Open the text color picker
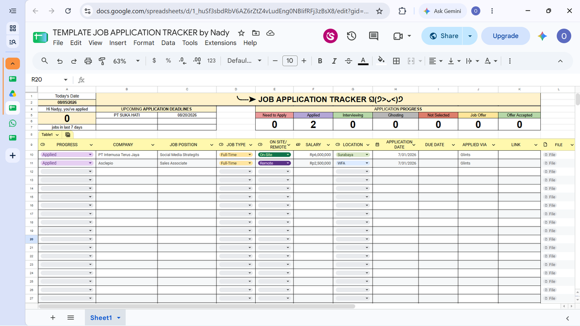This screenshot has height=326, width=580. tap(363, 61)
